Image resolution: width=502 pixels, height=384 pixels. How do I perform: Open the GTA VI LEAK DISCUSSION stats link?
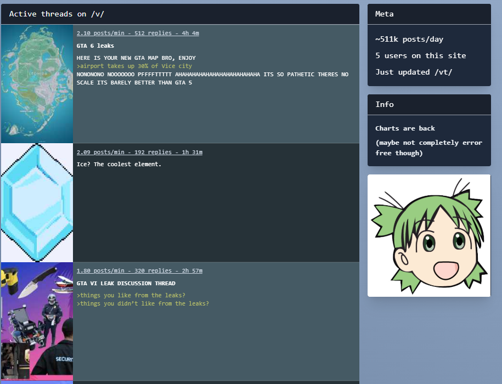[x=139, y=271]
